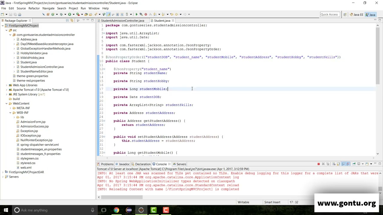Expand the JRE System Library node

pos(6,94)
